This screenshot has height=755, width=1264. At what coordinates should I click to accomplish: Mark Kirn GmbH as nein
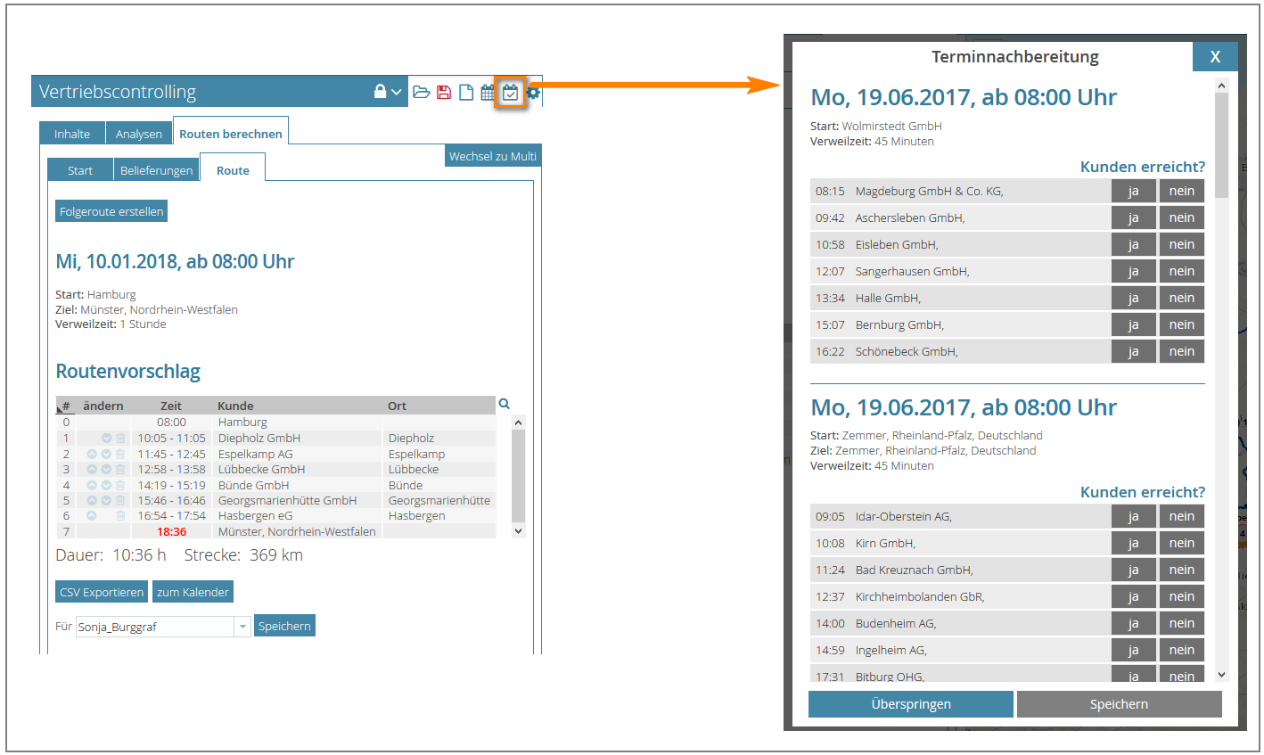tap(1182, 543)
